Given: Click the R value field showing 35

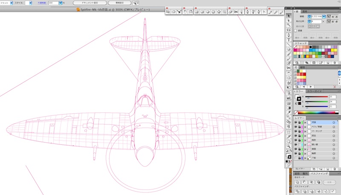Looking at the screenshot, I should pos(332,97).
